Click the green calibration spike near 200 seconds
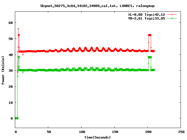This screenshot has width=187, height=140. click(150, 57)
